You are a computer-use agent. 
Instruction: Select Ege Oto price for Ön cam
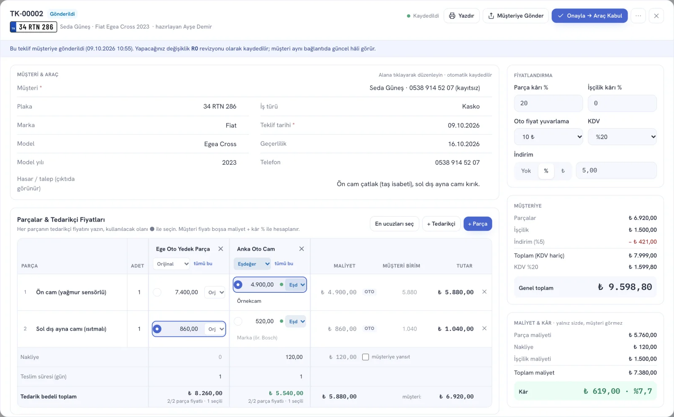coord(157,292)
